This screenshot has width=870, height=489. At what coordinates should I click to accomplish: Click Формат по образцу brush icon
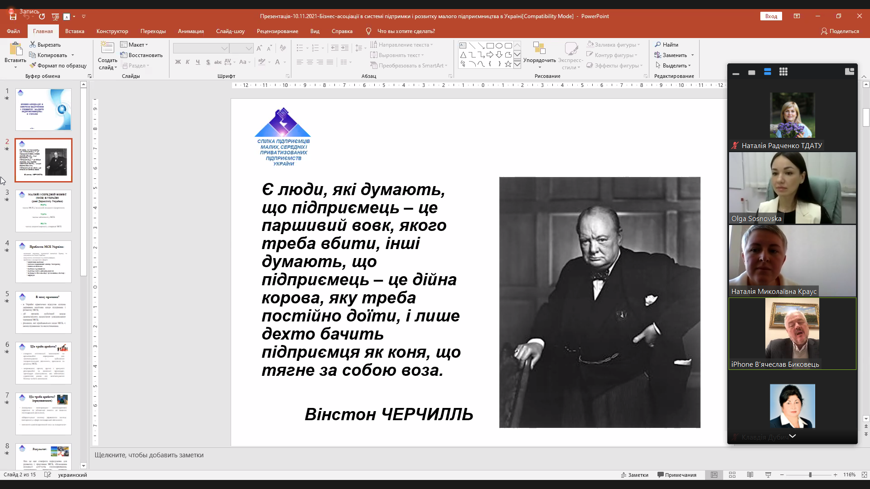coord(33,66)
